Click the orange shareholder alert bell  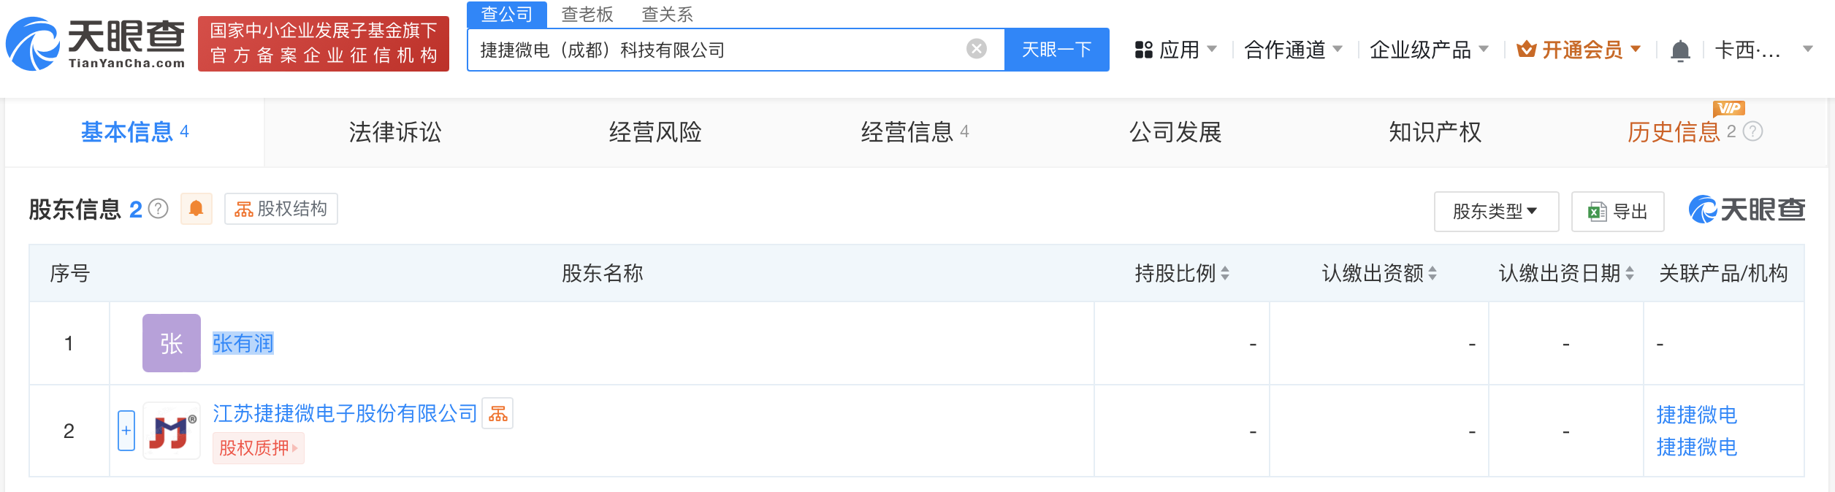click(196, 209)
